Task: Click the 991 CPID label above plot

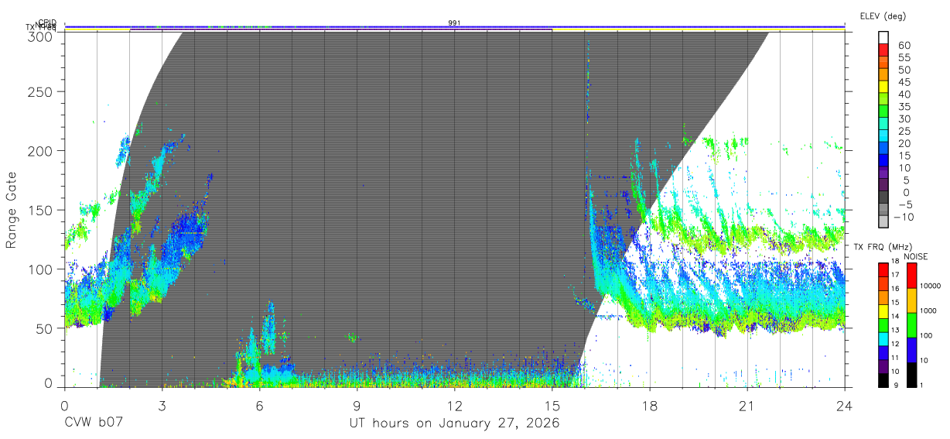Action: pos(454,22)
